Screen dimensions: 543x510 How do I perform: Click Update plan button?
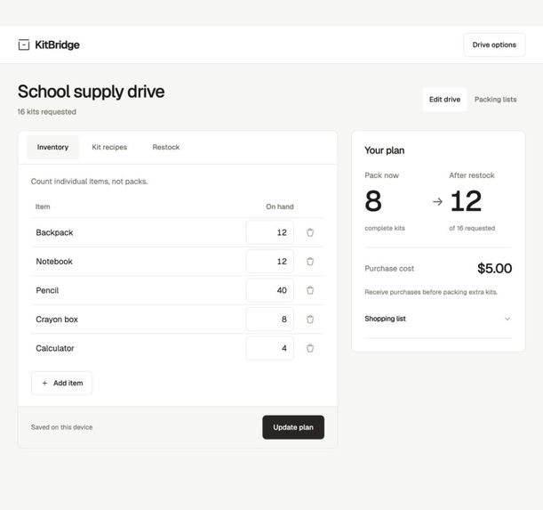[x=293, y=427]
